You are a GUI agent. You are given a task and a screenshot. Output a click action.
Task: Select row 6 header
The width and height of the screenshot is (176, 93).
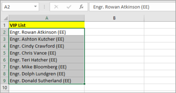5,60
